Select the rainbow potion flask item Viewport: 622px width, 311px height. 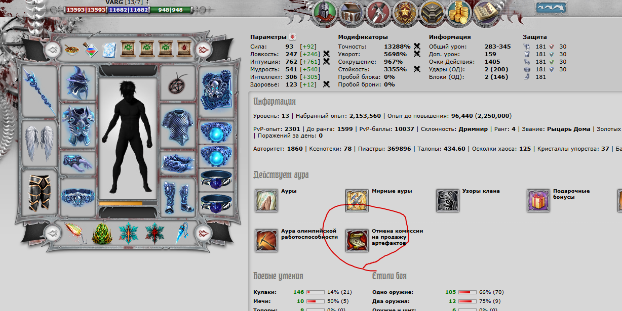pos(90,50)
